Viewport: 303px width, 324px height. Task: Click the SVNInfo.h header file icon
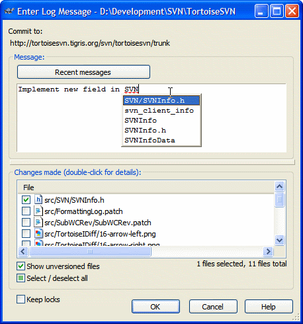coord(38,199)
